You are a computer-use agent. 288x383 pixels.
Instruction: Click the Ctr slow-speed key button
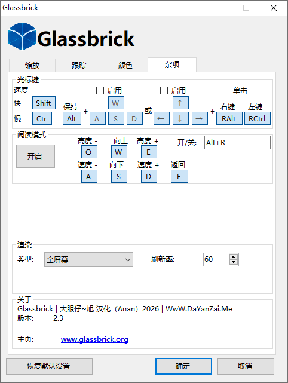(42, 118)
